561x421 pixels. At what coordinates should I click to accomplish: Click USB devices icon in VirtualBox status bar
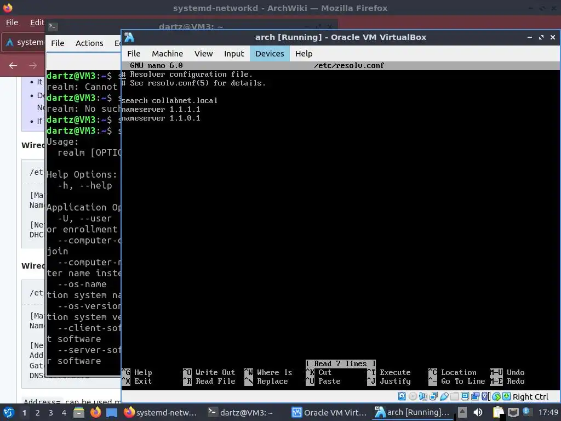(444, 396)
